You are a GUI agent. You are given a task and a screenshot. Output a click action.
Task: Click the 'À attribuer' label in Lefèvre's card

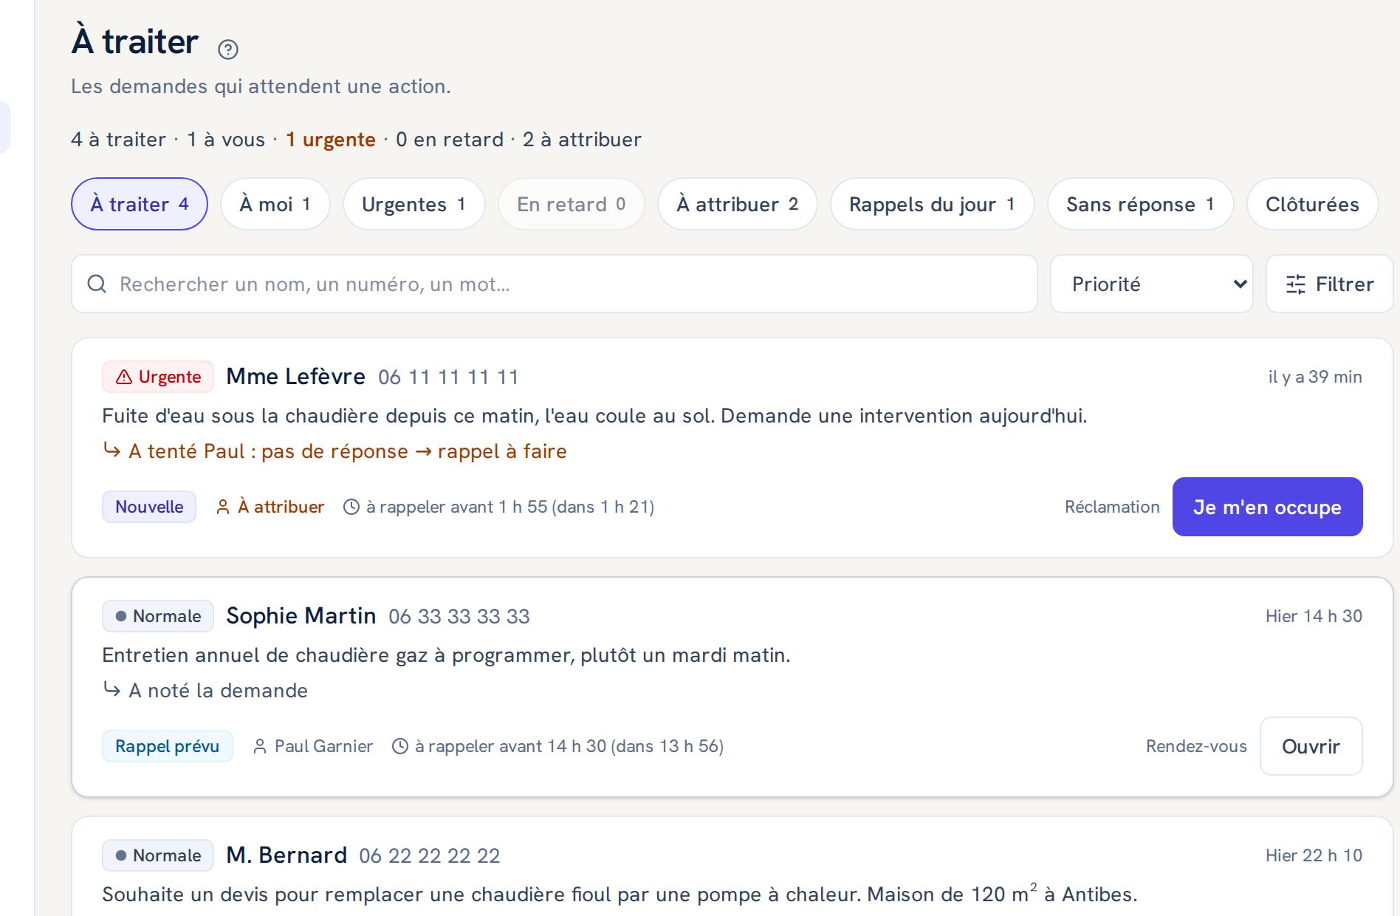pyautogui.click(x=281, y=507)
